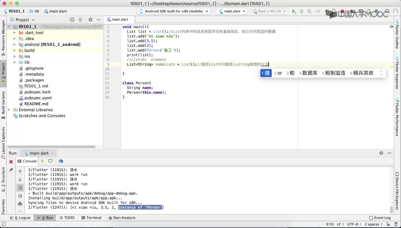Viewport: 401px width, 228px height.
Task: Stop the running app with red square
Action: click(11, 161)
